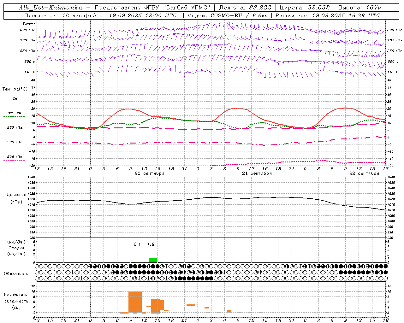Image resolution: width=404 pixels, height=323 pixels.
Task: Click the '700 гПа' temperature legend entry
Action: click(15, 142)
